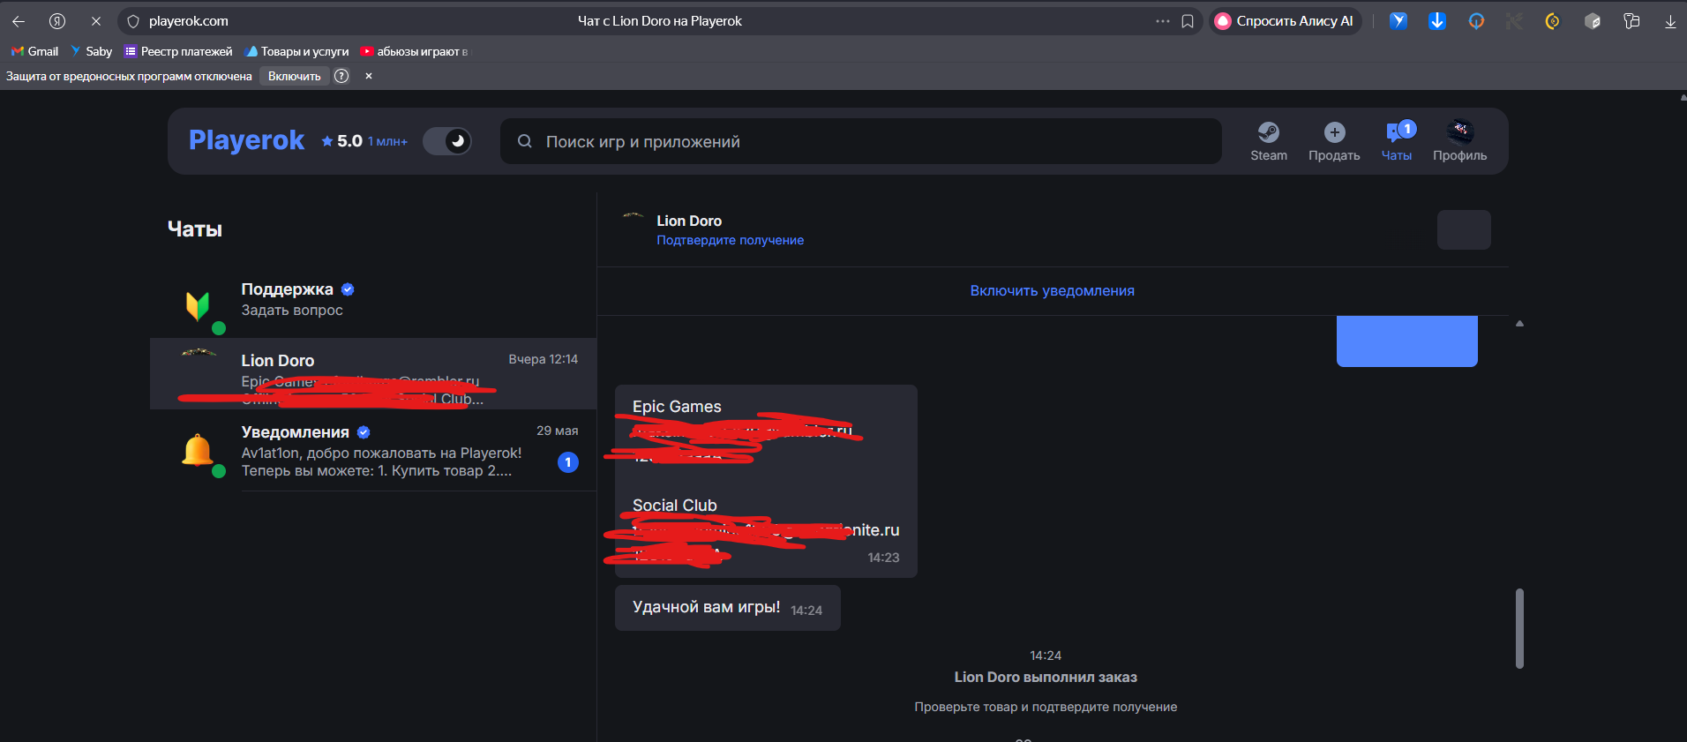The height and width of the screenshot is (742, 1687).
Task: Open the three-dot menu in address bar
Action: [1162, 21]
